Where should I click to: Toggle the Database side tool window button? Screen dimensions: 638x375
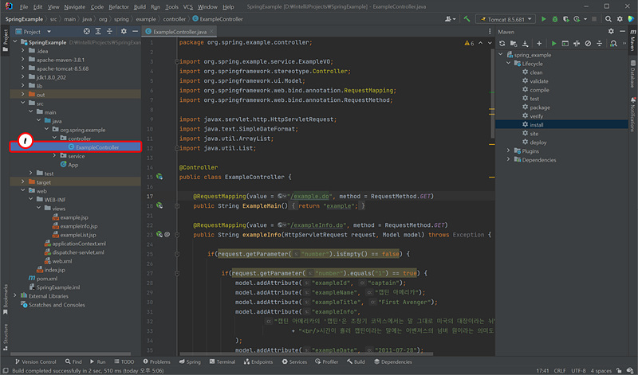(633, 74)
